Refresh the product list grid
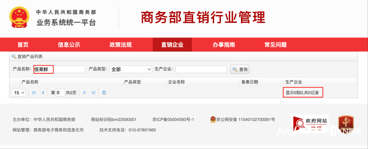 104,93
